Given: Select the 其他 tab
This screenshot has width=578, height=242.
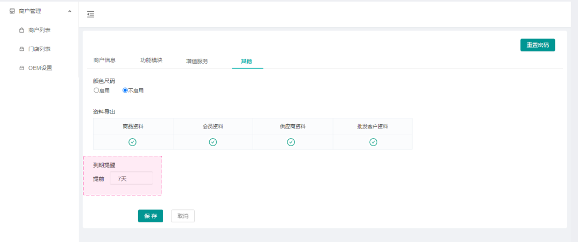Looking at the screenshot, I should tap(246, 61).
